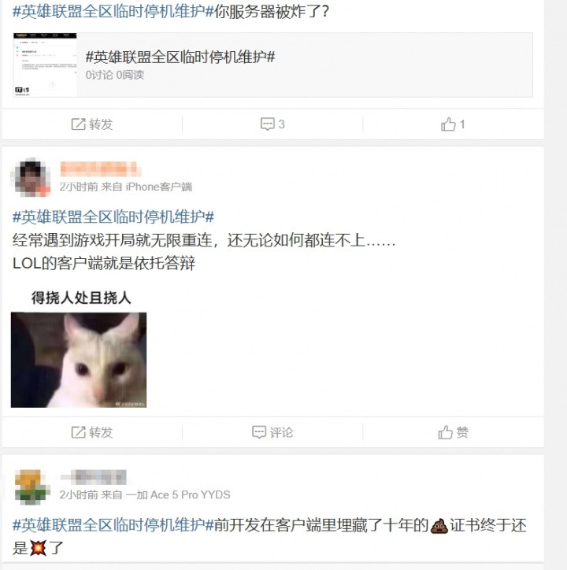Open the 评论 comment icon under the cat post
The width and height of the screenshot is (567, 570).
pyautogui.click(x=259, y=432)
